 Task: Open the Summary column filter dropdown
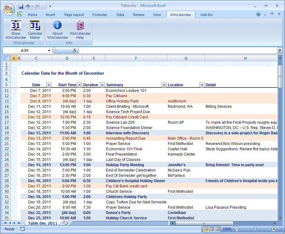164,85
